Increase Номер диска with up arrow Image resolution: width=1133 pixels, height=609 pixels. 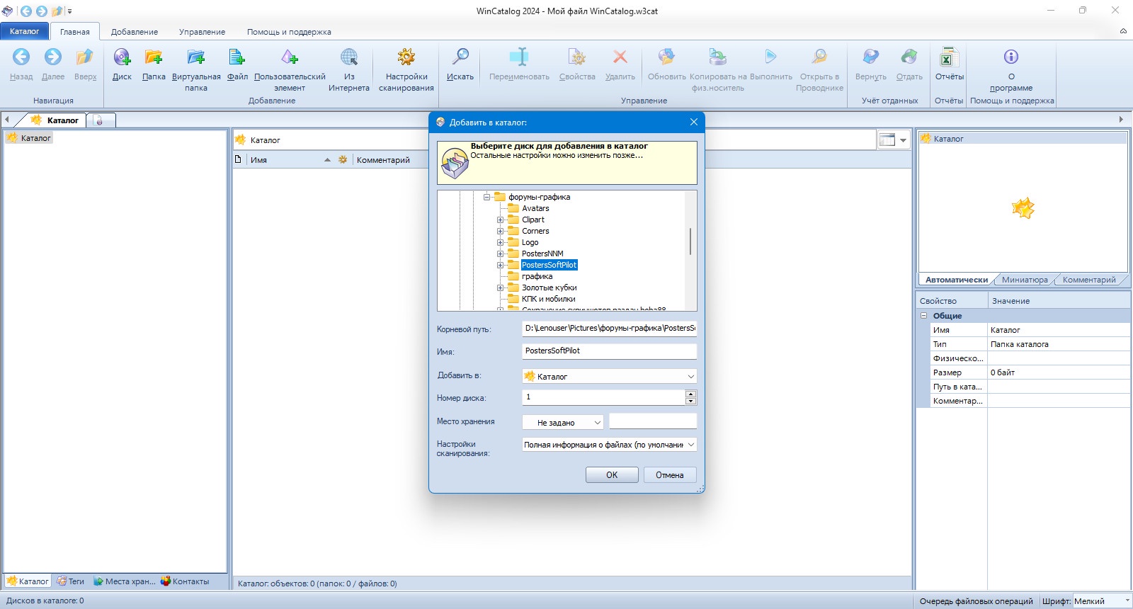(690, 394)
